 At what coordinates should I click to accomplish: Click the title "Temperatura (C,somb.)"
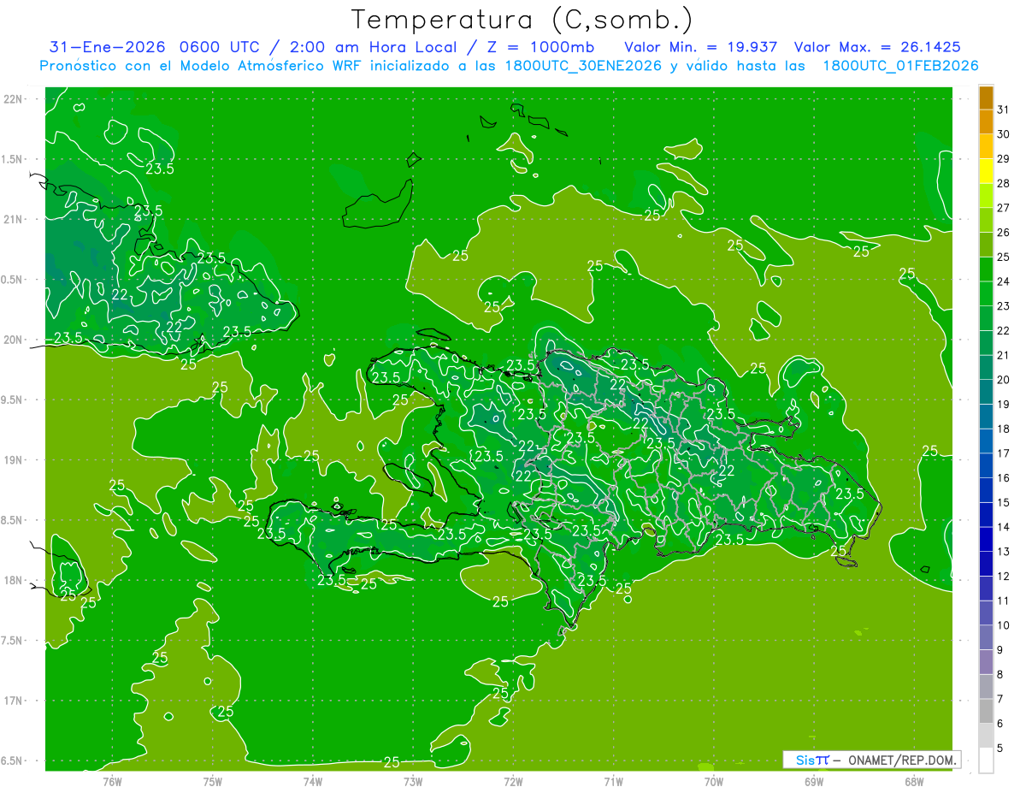pos(522,20)
